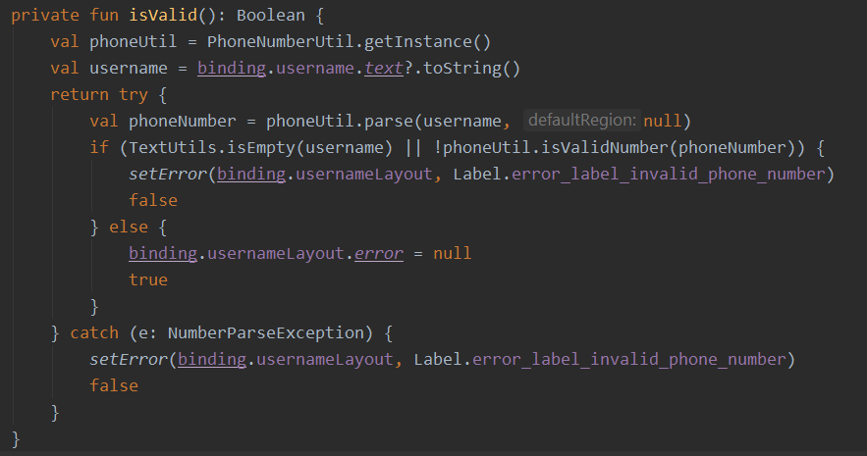Viewport: 867px width, 456px height.
Task: Click the 'if' keyword
Action: click(x=99, y=147)
